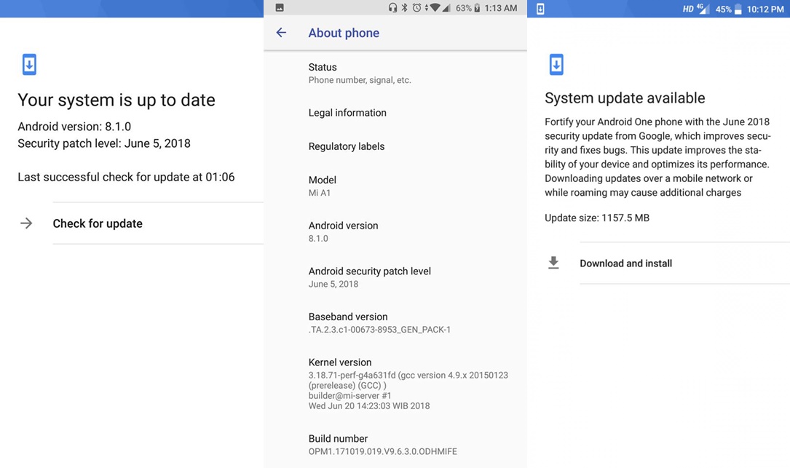
Task: Go back using the About phone arrow
Action: (281, 33)
